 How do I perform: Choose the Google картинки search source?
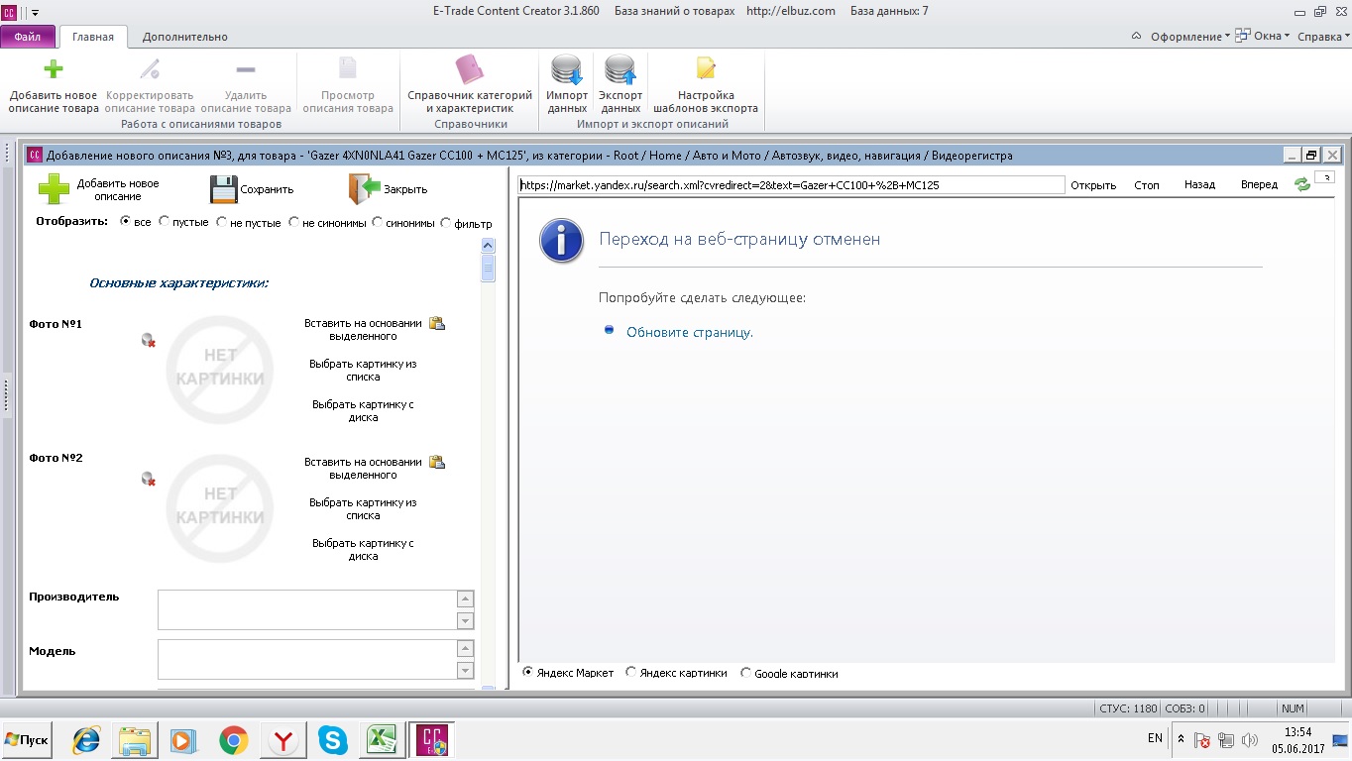(x=745, y=672)
